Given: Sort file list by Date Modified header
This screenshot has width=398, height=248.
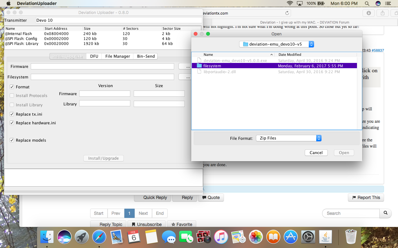Looking at the screenshot, I should pyautogui.click(x=315, y=55).
